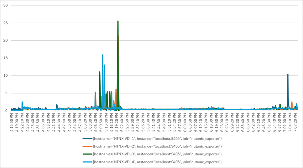Click the light blue NTNX-VDI-4 legend line marker

click(x=88, y=162)
